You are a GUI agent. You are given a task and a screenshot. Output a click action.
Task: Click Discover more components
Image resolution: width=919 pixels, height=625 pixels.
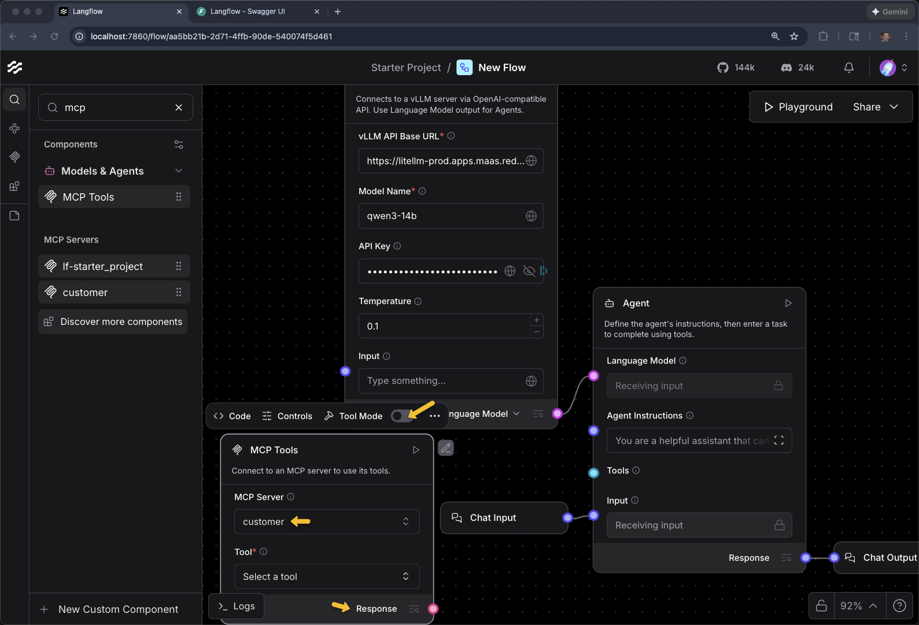[113, 321]
